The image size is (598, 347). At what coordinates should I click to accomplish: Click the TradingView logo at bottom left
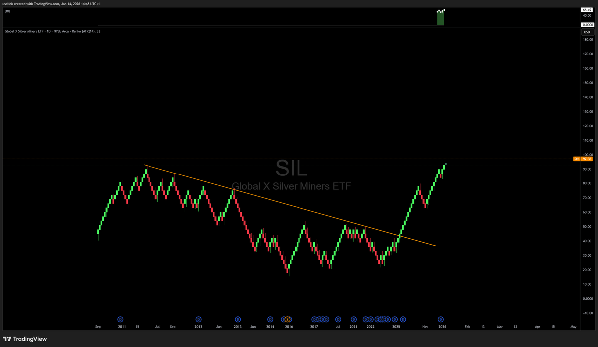click(25, 339)
